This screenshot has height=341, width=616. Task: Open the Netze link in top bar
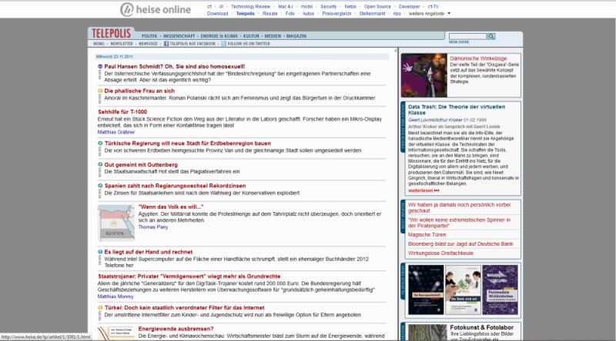(350, 7)
